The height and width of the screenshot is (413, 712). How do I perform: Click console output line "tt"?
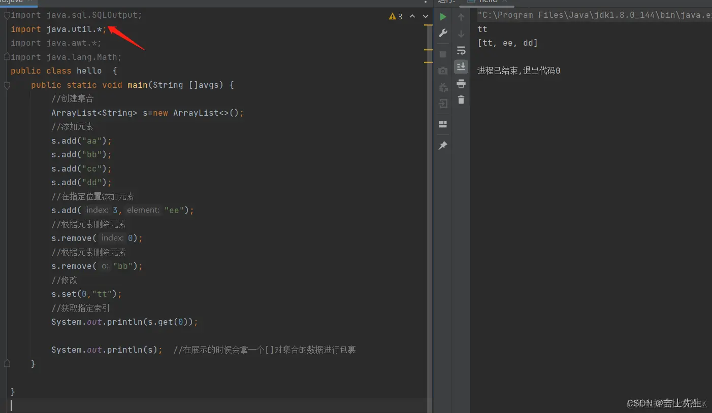click(x=482, y=29)
